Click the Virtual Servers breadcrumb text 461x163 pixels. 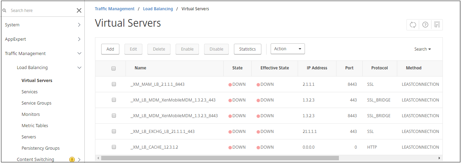click(195, 9)
